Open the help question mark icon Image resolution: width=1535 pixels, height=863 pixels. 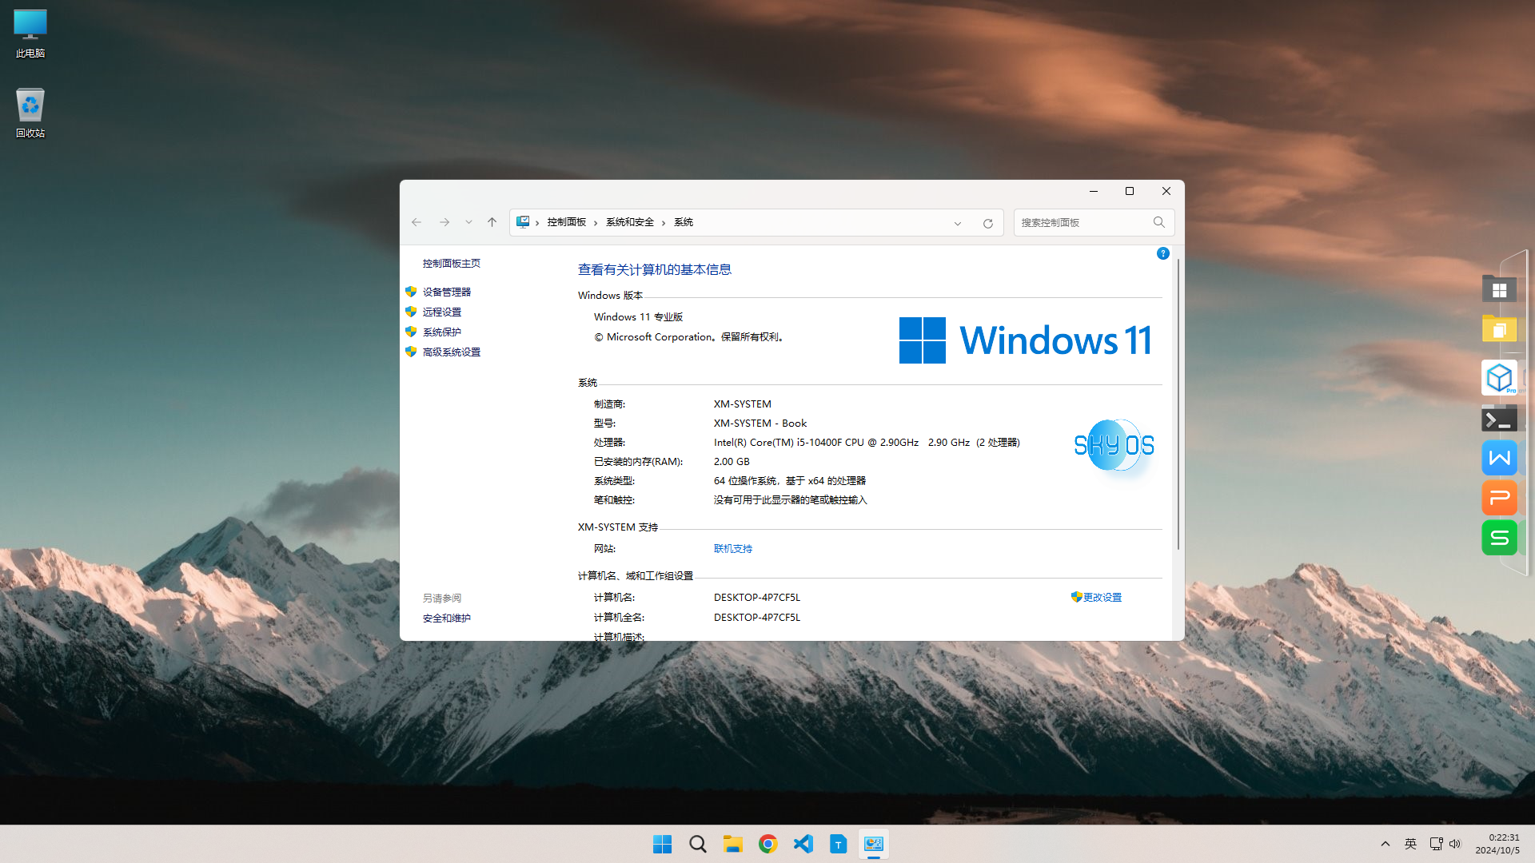(1162, 253)
